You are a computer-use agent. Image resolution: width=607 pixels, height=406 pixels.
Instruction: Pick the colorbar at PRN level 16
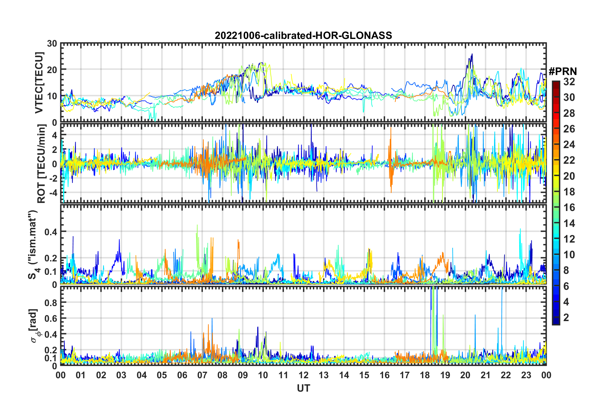pyautogui.click(x=556, y=207)
